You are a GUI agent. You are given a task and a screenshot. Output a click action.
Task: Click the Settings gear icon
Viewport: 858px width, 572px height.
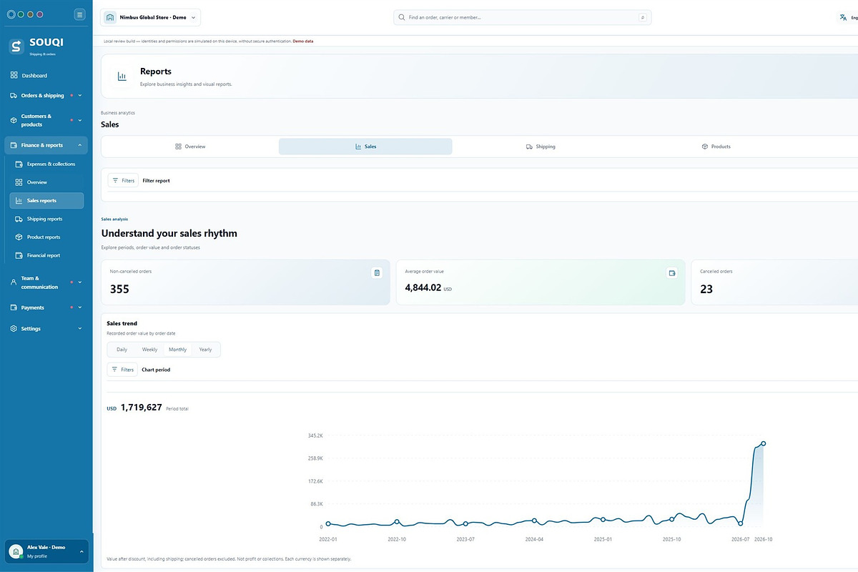[x=14, y=329]
